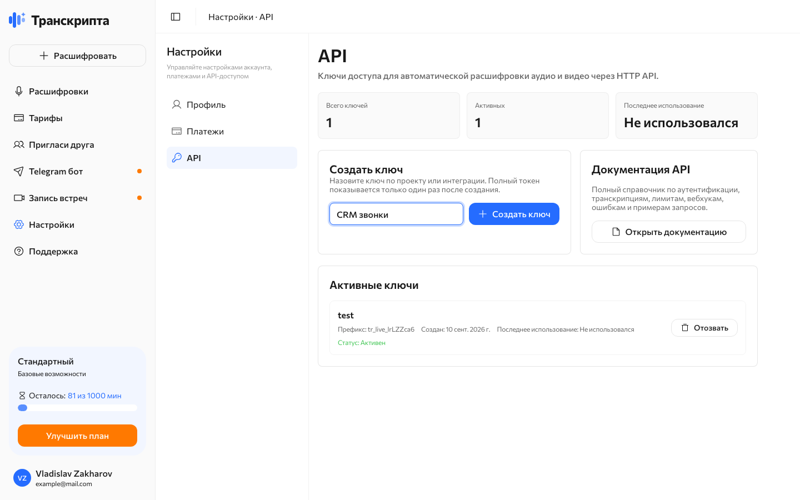Click the Настройки · API breadcrumb title
The width and height of the screenshot is (800, 500).
pos(241,17)
